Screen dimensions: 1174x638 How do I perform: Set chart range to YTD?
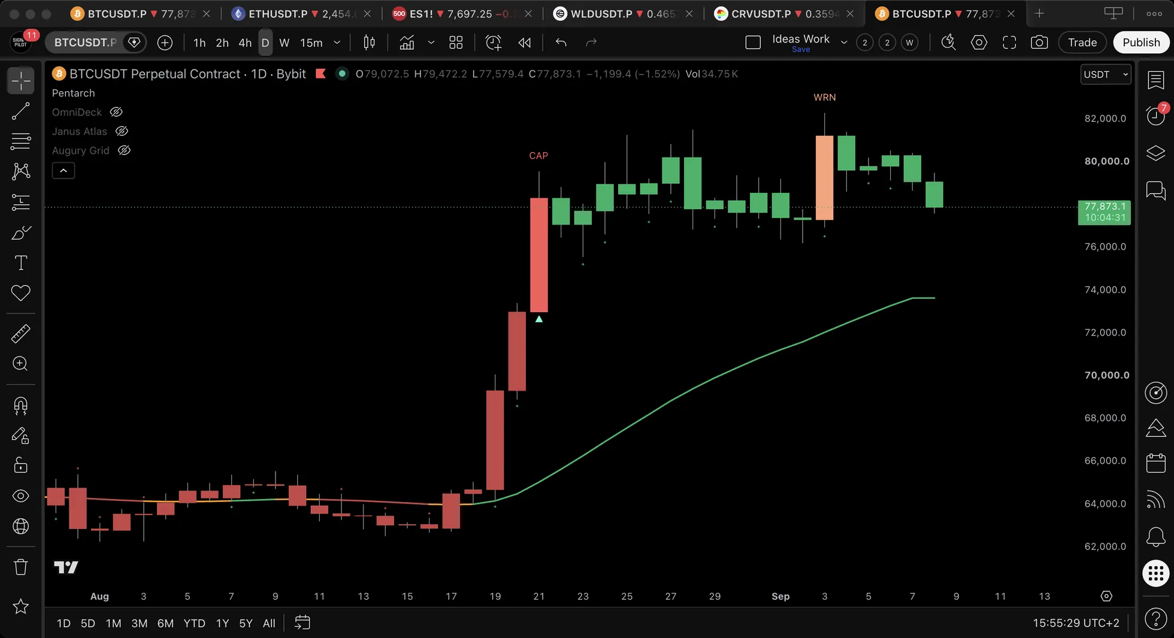coord(194,623)
